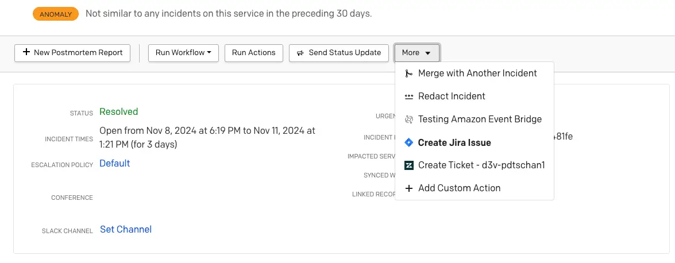Choose Add Custom Action
The width and height of the screenshot is (675, 263).
pyautogui.click(x=459, y=188)
